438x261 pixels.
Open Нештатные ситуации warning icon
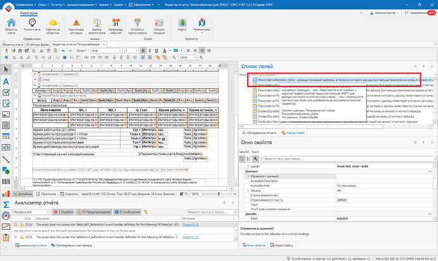coord(76,26)
